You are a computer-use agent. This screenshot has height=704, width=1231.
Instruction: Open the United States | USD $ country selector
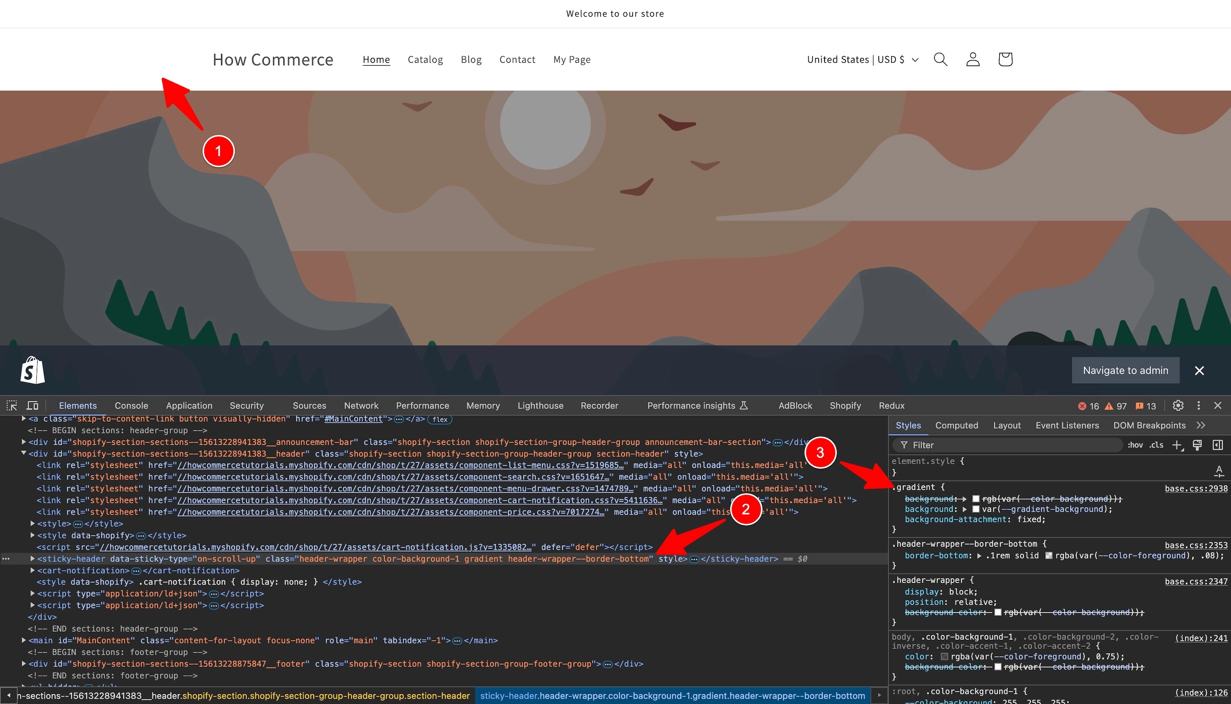[x=863, y=59]
